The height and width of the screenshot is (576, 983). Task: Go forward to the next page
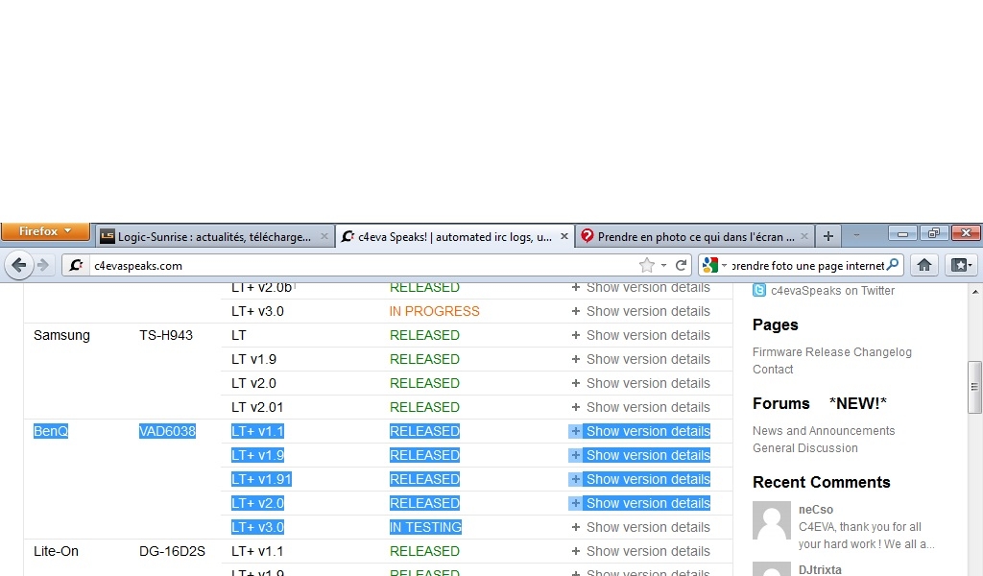tap(43, 265)
